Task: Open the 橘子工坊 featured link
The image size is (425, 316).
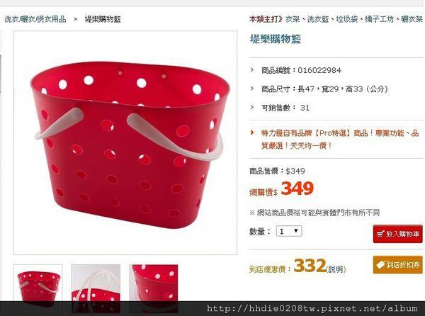Action: click(380, 19)
